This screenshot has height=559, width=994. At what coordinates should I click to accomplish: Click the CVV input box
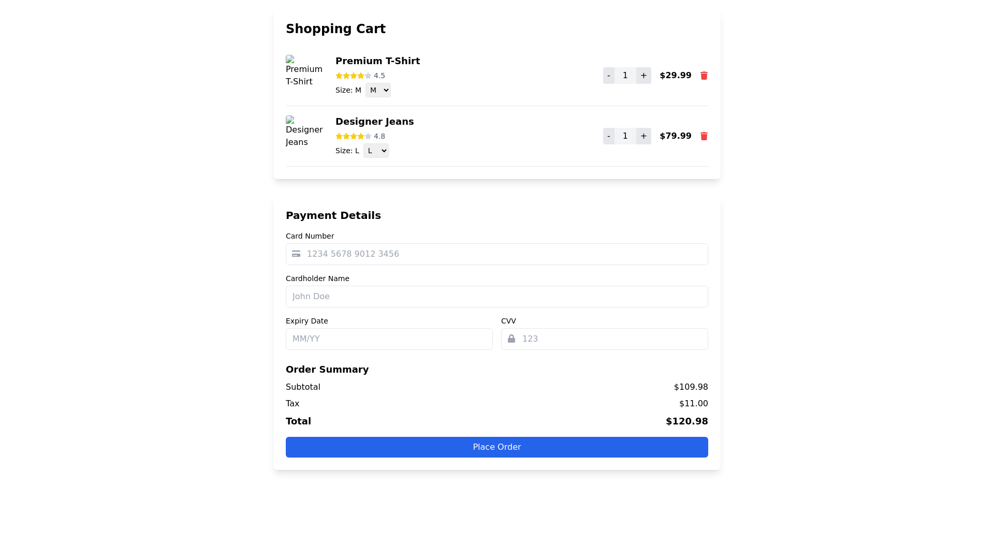pos(611,339)
